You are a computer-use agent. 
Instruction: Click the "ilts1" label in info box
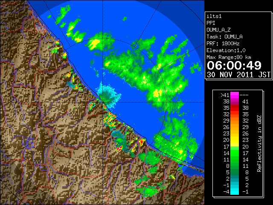click(214, 16)
